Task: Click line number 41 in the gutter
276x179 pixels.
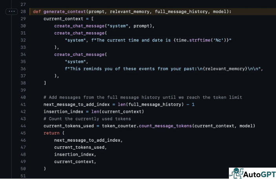Action: tap(23, 104)
